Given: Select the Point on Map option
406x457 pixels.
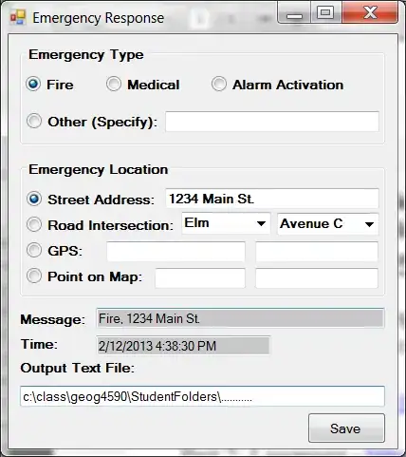Looking at the screenshot, I should pos(34,276).
